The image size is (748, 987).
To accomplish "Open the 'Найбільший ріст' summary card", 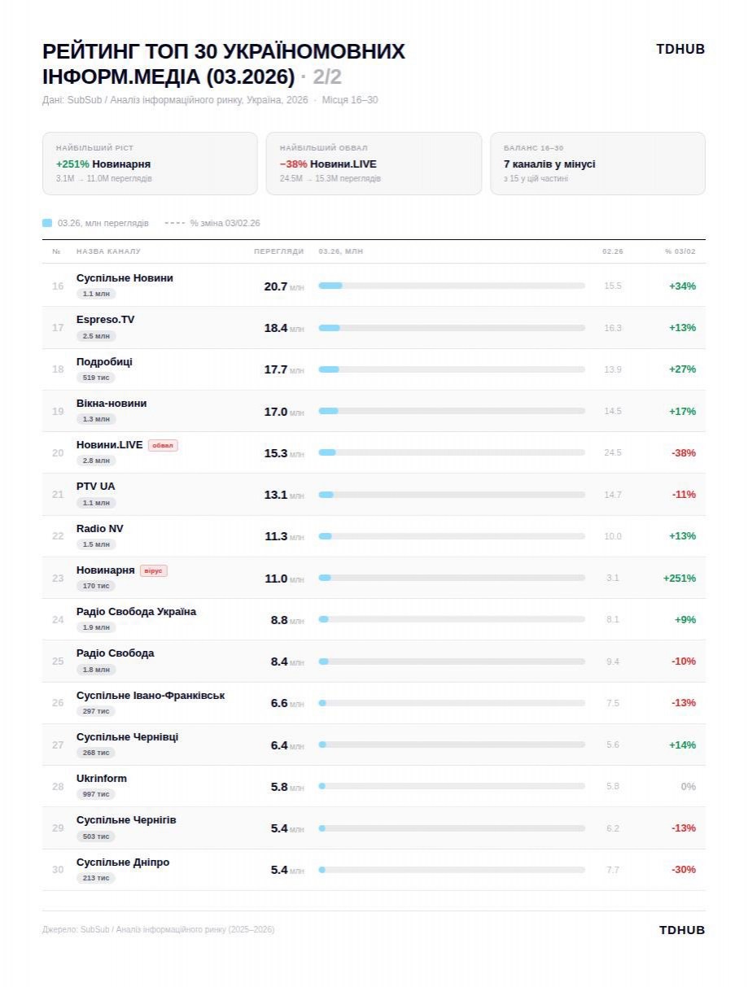I will point(150,164).
